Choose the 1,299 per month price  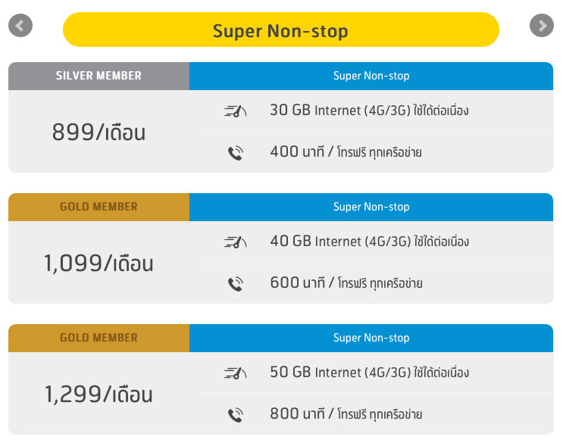[99, 394]
